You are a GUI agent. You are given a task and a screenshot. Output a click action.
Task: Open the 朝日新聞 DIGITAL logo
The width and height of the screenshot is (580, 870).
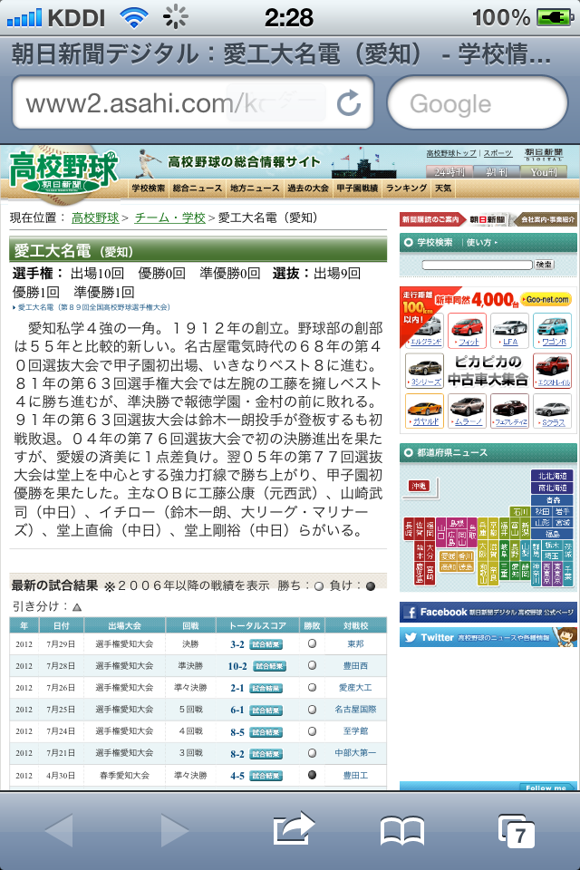point(544,154)
